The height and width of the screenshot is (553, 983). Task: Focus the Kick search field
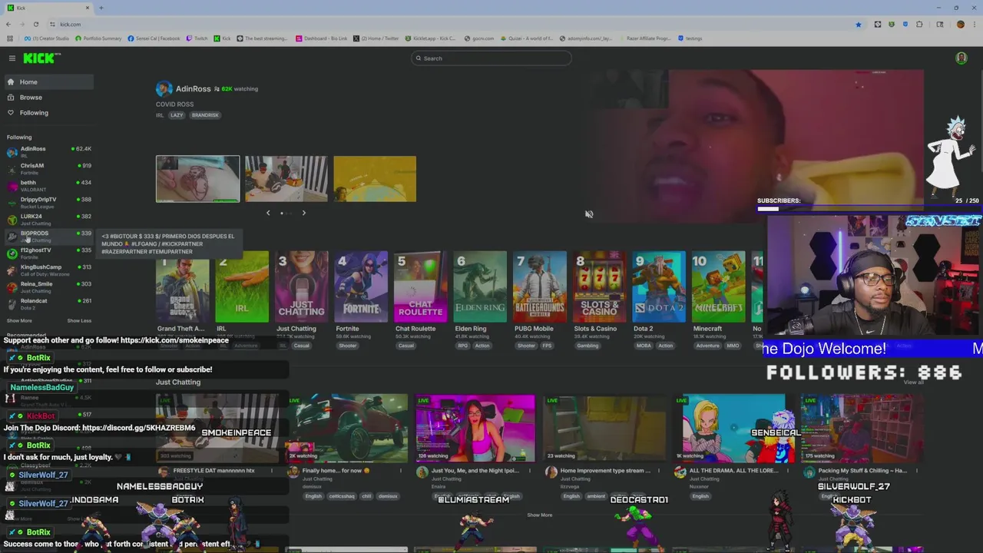pos(491,58)
